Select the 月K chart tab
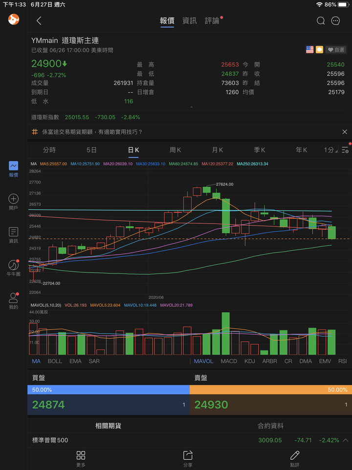The image size is (352, 470). [218, 150]
